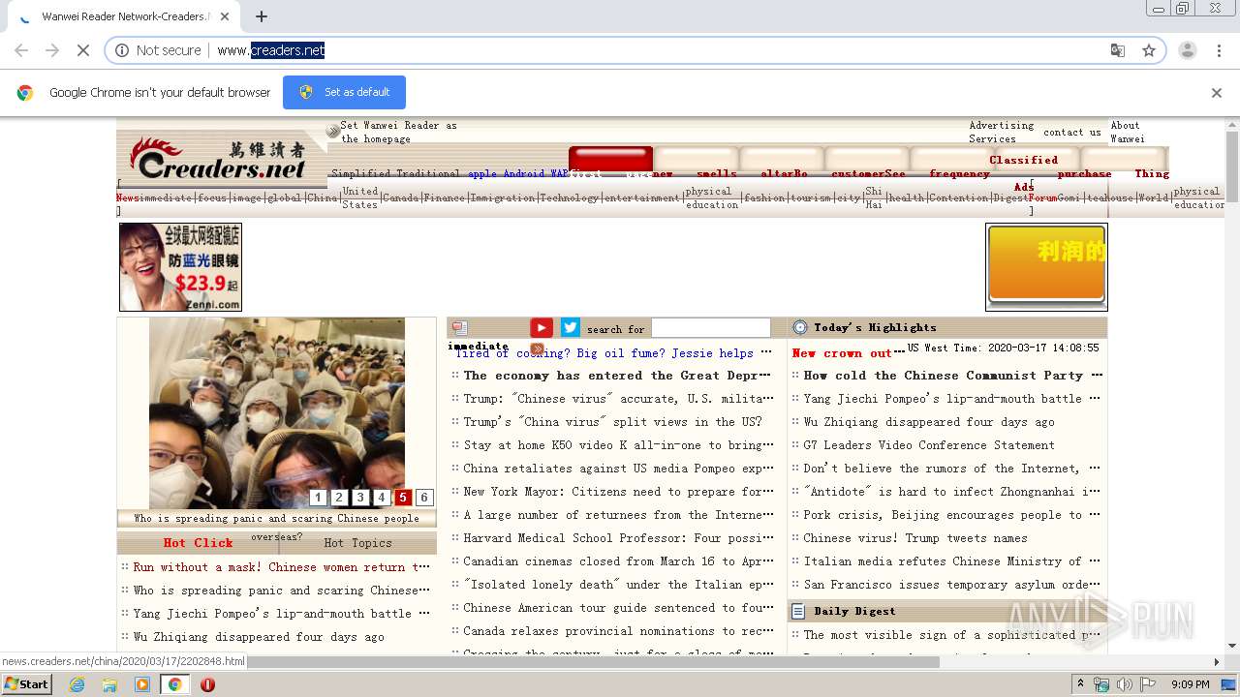The height and width of the screenshot is (697, 1240).
Task: Close the Wanwei Reader Network tab
Action: (225, 16)
